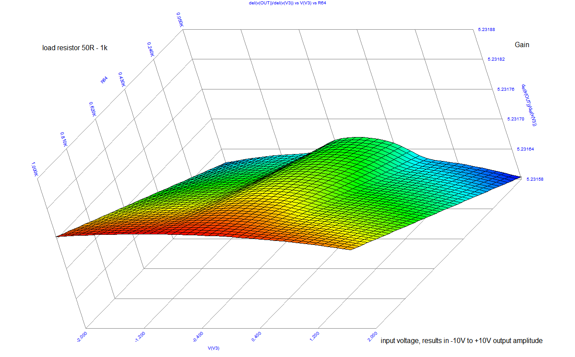The height and width of the screenshot is (357, 575).
Task: Click the 0.430K tick label
Action: [x=122, y=80]
